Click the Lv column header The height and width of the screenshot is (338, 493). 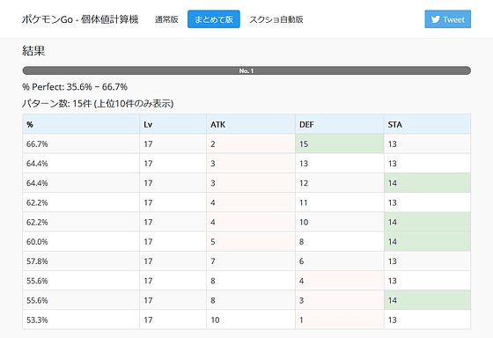click(x=173, y=124)
